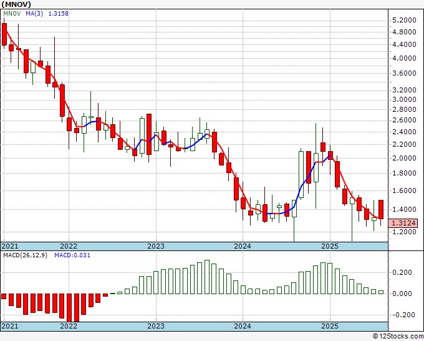The height and width of the screenshot is (341, 424).
Task: Click the last green MACD histogram bar
Action: tap(381, 292)
